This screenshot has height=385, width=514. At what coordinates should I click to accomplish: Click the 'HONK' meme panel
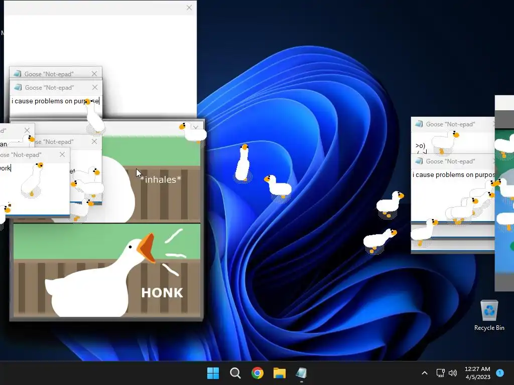[x=106, y=270]
